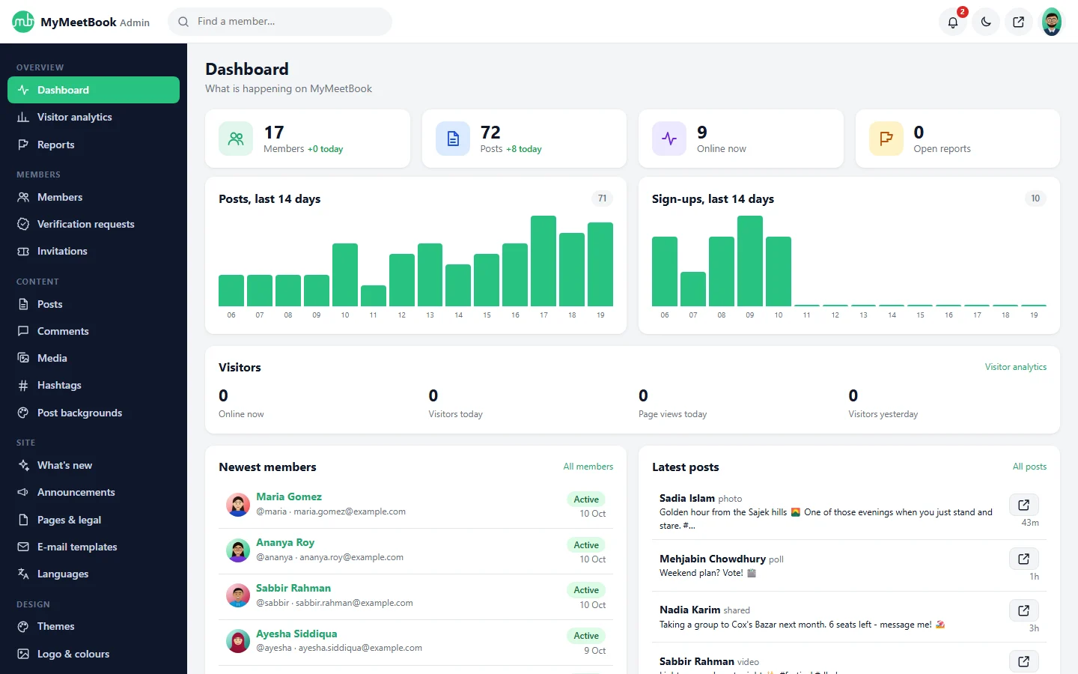This screenshot has height=674, width=1078.
Task: Select Dashboard in the sidebar
Action: click(x=94, y=90)
